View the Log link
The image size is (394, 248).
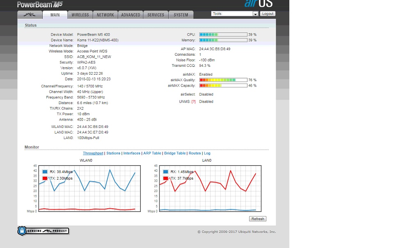click(x=207, y=153)
